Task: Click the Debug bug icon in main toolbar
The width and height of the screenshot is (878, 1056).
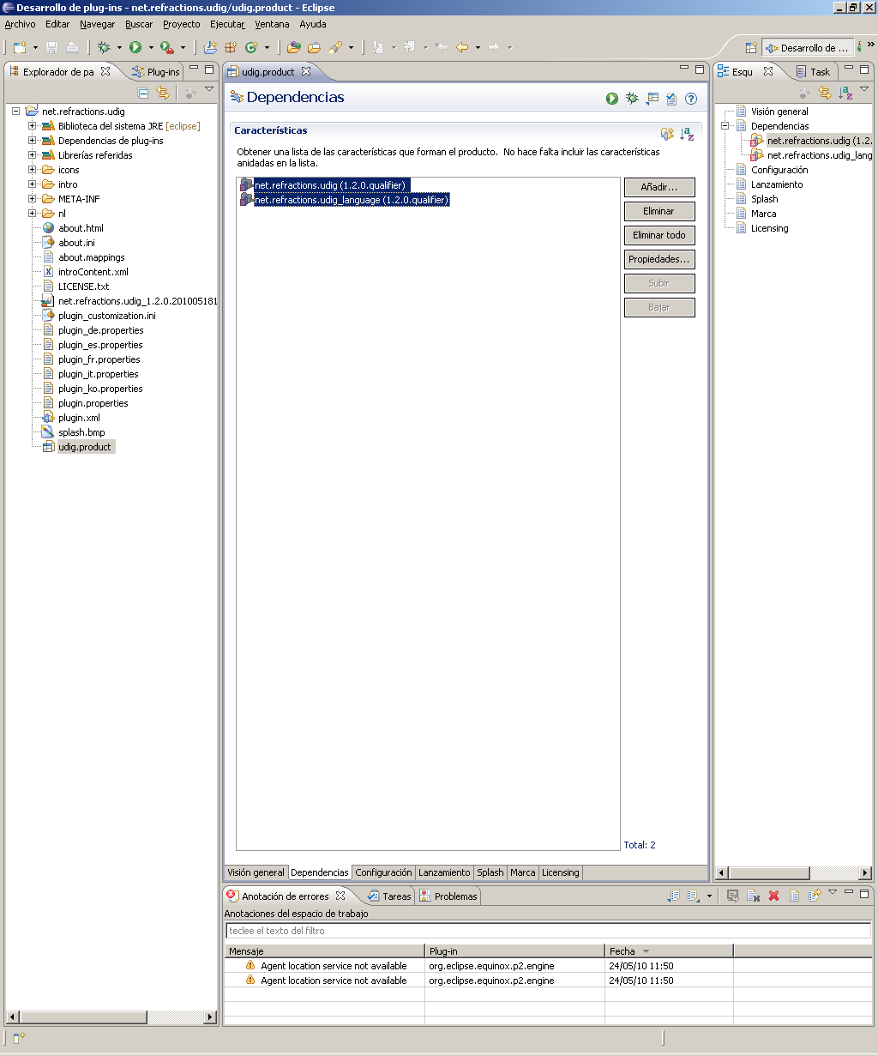Action: click(104, 47)
